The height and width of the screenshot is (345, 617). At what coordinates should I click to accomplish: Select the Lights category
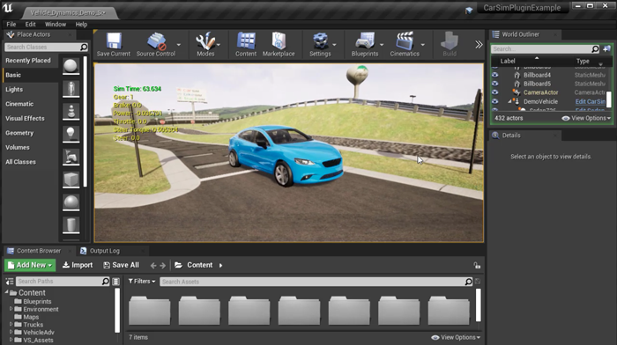click(x=14, y=90)
